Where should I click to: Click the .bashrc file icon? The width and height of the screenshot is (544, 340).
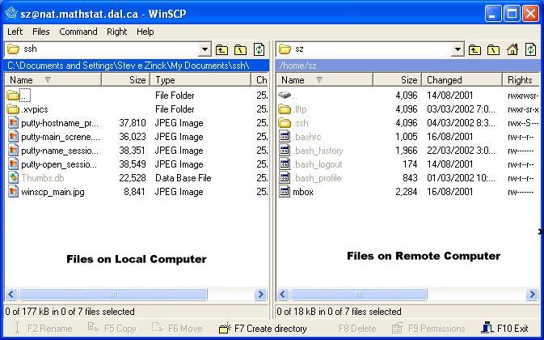coord(285,137)
